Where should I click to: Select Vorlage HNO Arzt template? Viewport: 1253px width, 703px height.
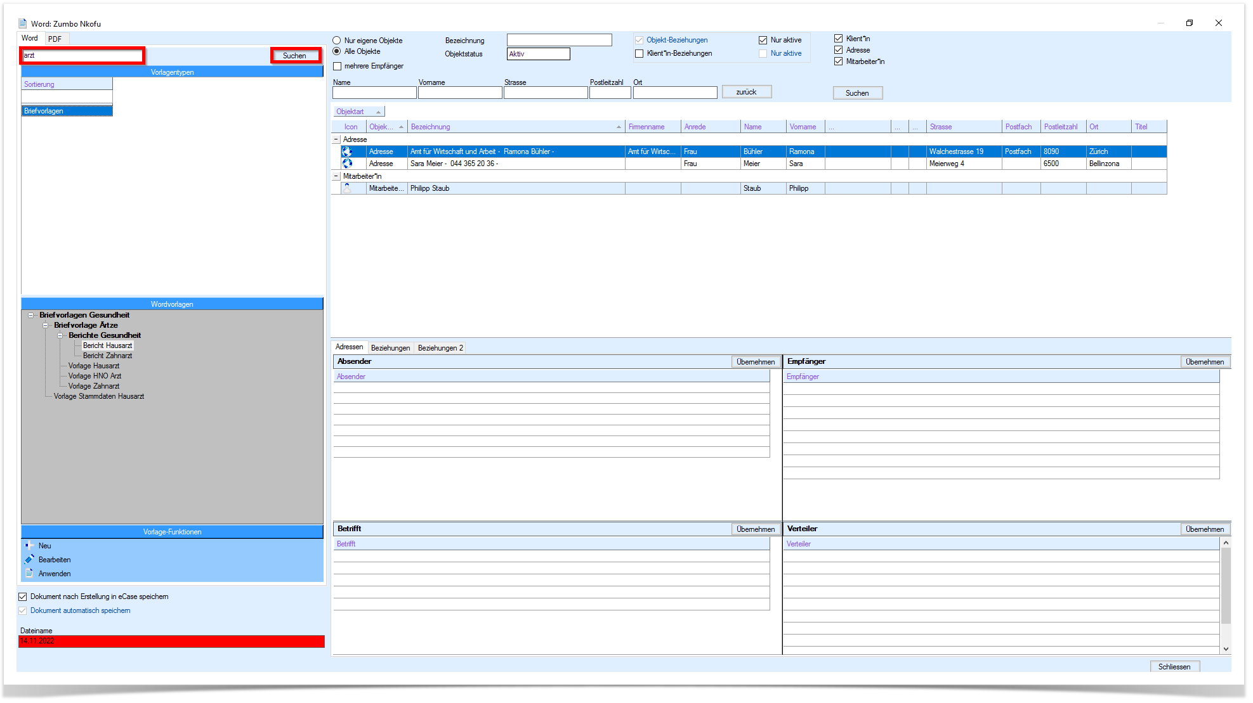click(x=95, y=376)
